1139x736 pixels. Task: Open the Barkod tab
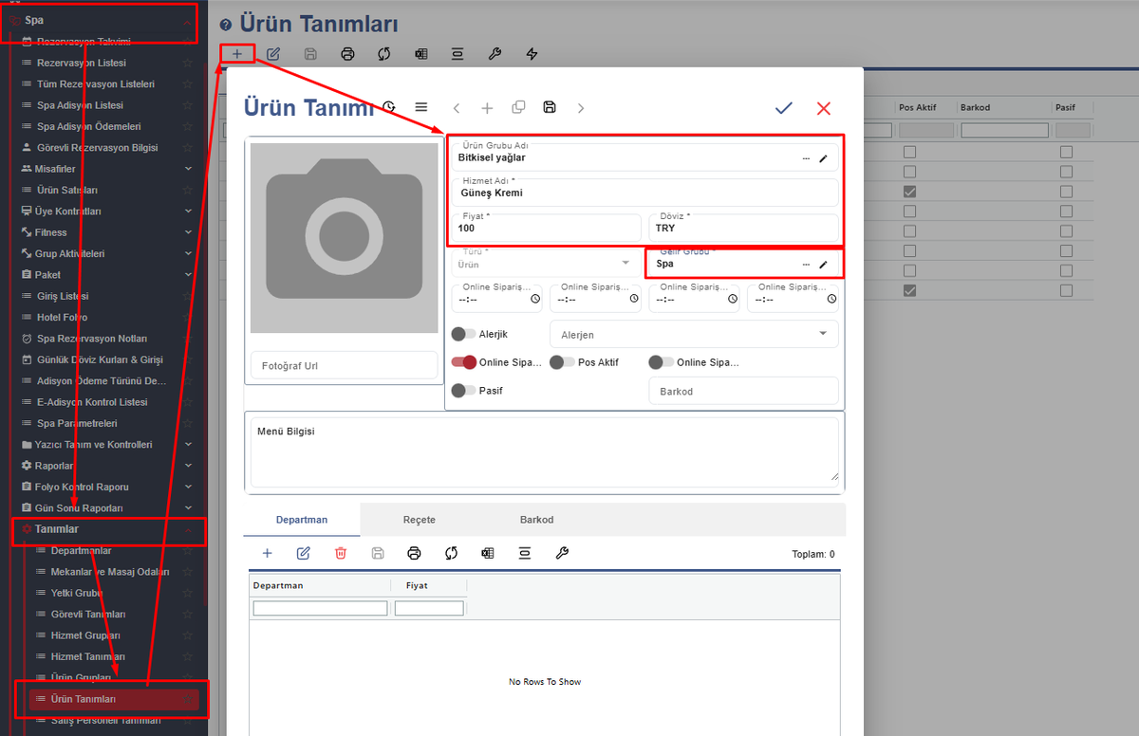tap(536, 520)
